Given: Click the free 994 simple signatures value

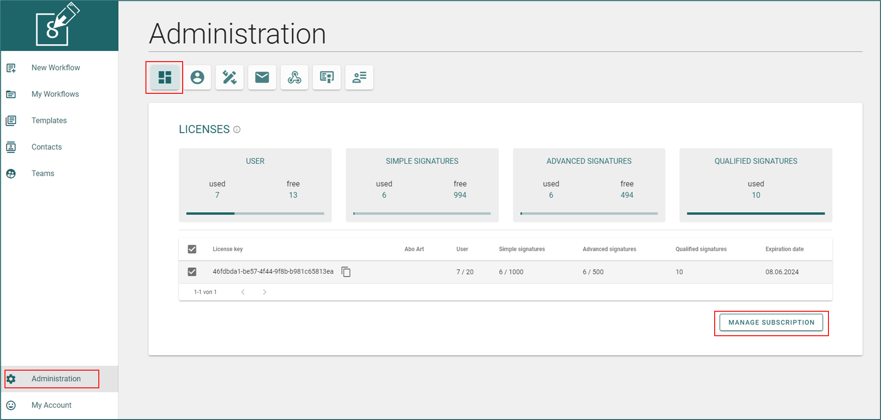Looking at the screenshot, I should point(460,195).
